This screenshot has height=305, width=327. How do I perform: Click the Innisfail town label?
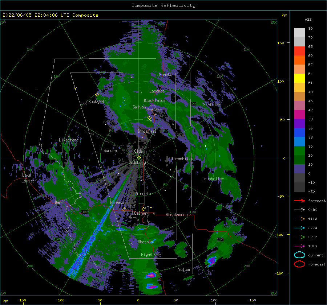tap(147, 131)
